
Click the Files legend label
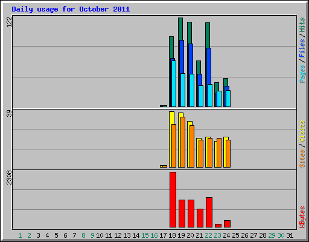coord(302,48)
